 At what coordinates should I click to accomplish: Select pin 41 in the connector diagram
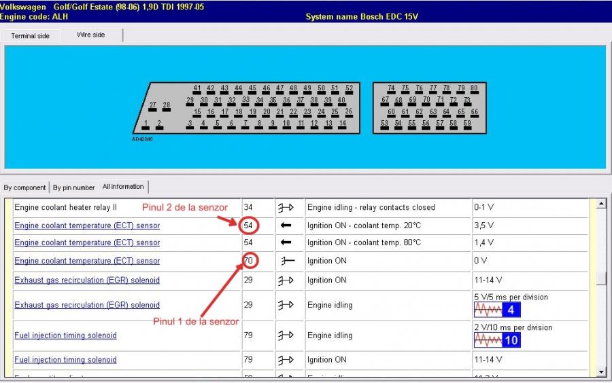click(197, 89)
